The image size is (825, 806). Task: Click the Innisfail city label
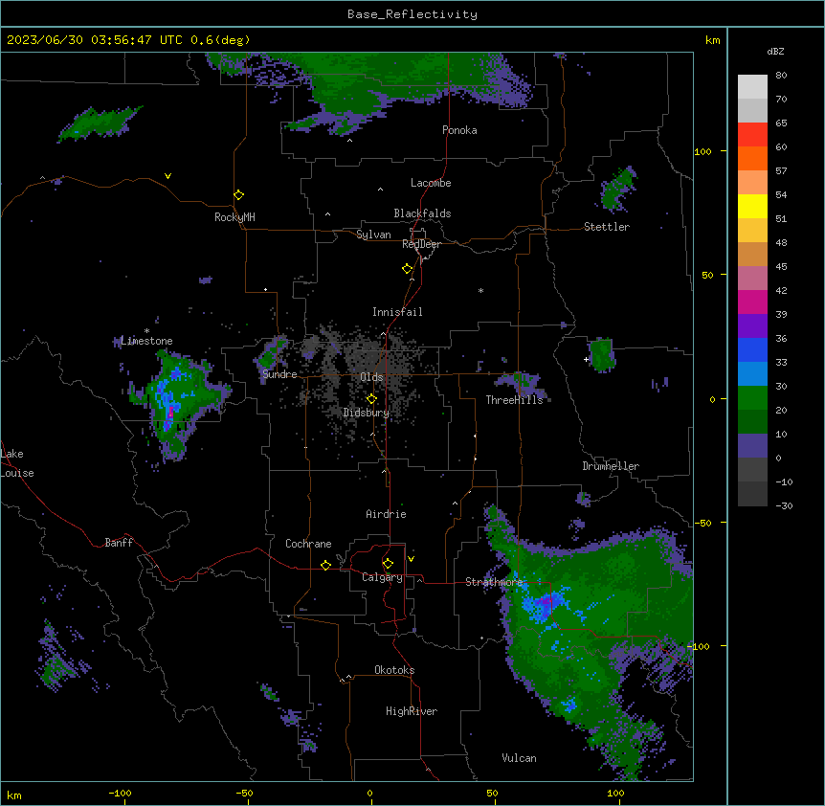(x=397, y=312)
